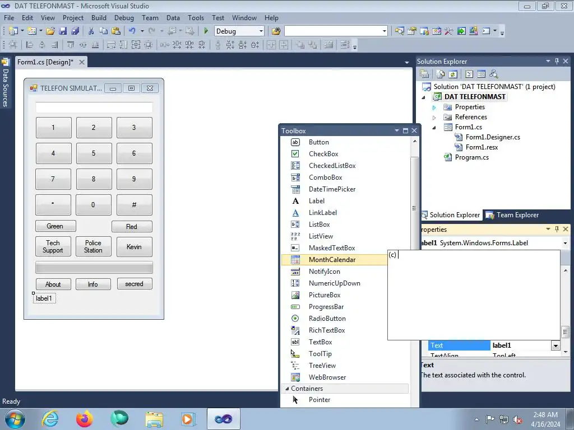Open the Debug configuration dropdown
574x430 pixels.
261,31
